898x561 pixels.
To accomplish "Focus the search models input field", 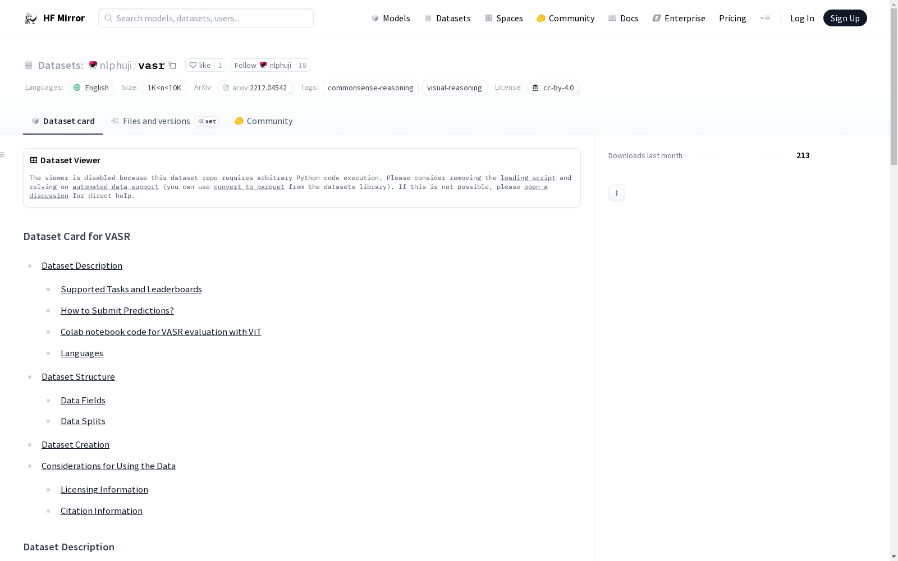I will pos(206,18).
